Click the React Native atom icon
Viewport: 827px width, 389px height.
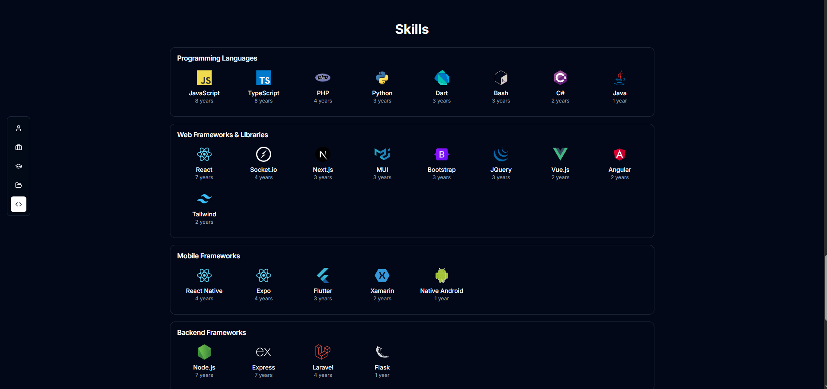click(204, 276)
